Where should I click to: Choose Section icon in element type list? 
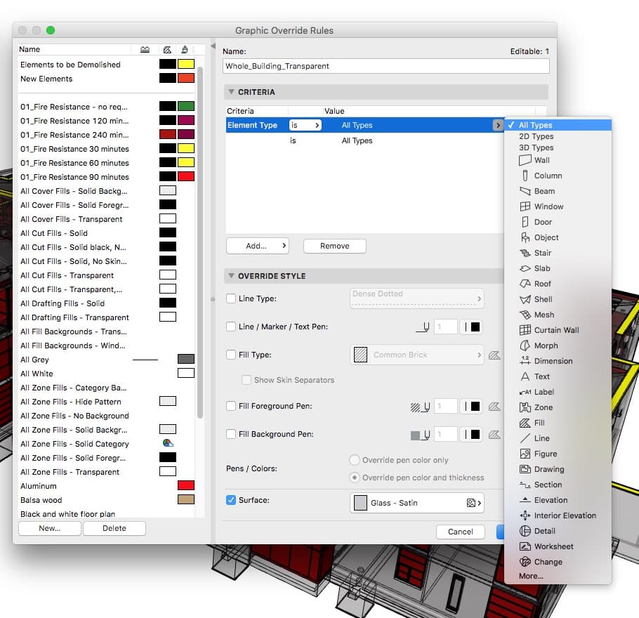coord(525,485)
